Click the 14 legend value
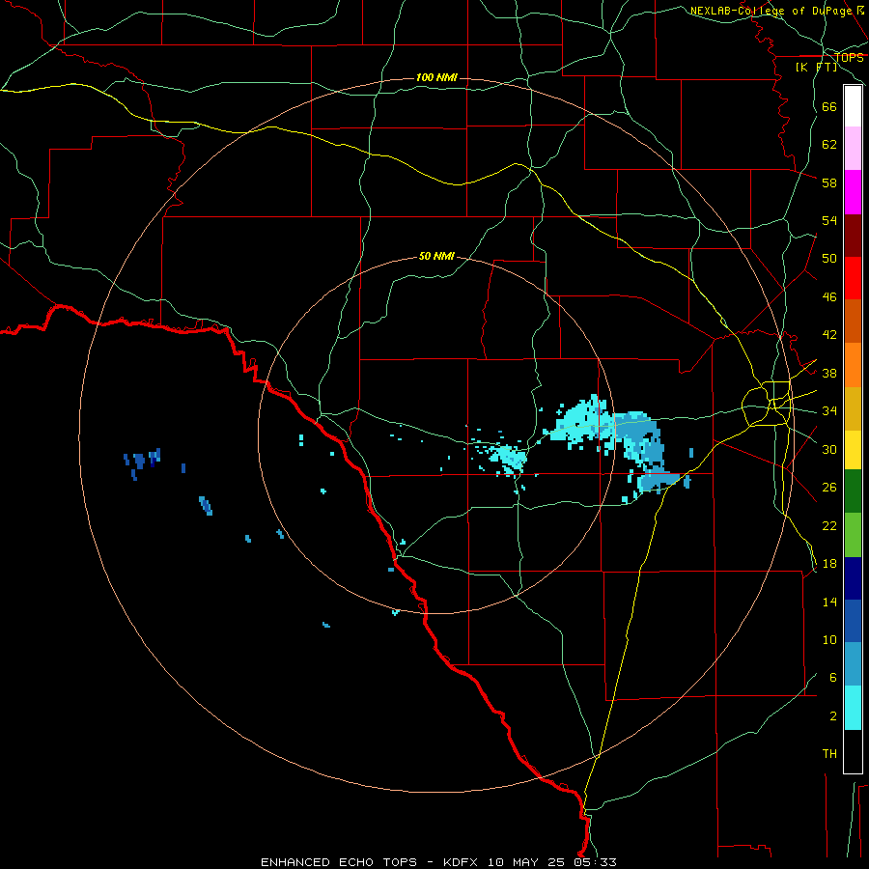Screen dimensions: 869x869 coord(829,602)
